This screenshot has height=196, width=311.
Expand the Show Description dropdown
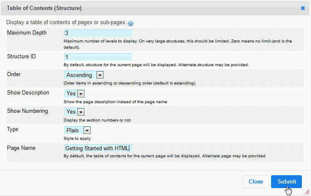[81, 94]
